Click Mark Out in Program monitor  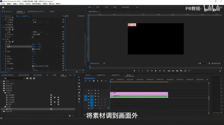click(x=143, y=71)
